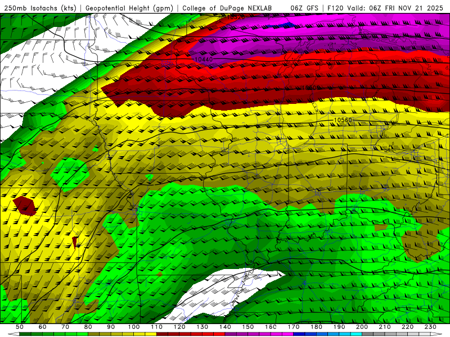This screenshot has height=337, width=450.
Task: Click the 10500 height contour label
Action: click(310, 88)
